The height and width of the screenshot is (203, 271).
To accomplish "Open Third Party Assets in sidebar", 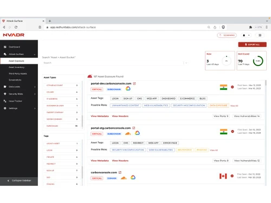I will pyautogui.click(x=18, y=74).
